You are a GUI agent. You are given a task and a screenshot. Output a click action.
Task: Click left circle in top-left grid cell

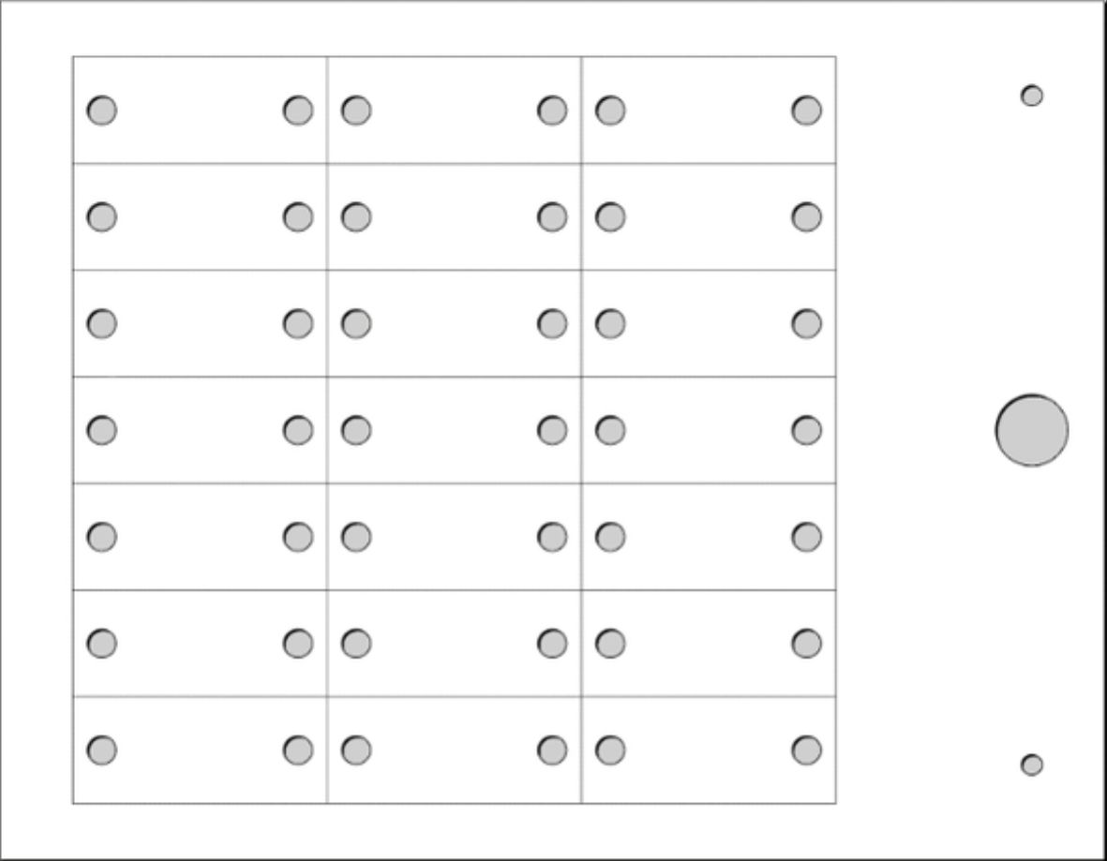[102, 111]
